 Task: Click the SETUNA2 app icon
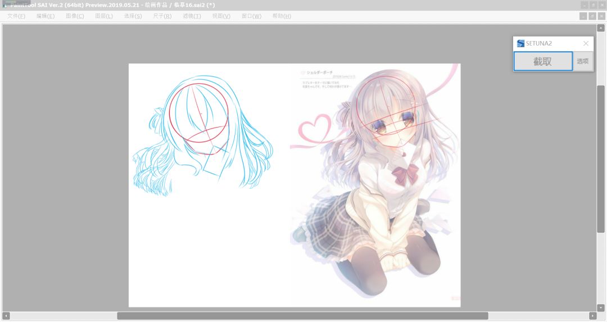tap(520, 43)
